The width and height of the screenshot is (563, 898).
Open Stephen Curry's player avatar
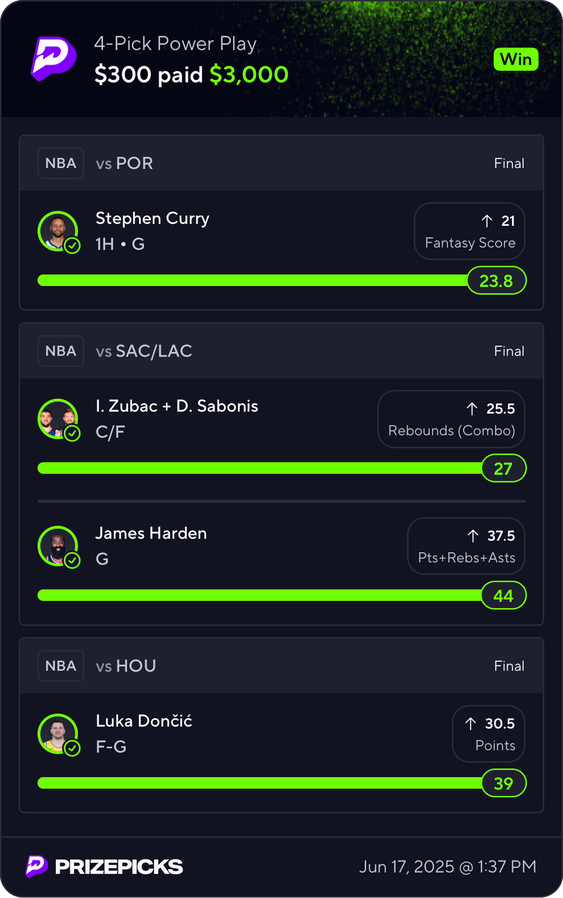coord(58,231)
